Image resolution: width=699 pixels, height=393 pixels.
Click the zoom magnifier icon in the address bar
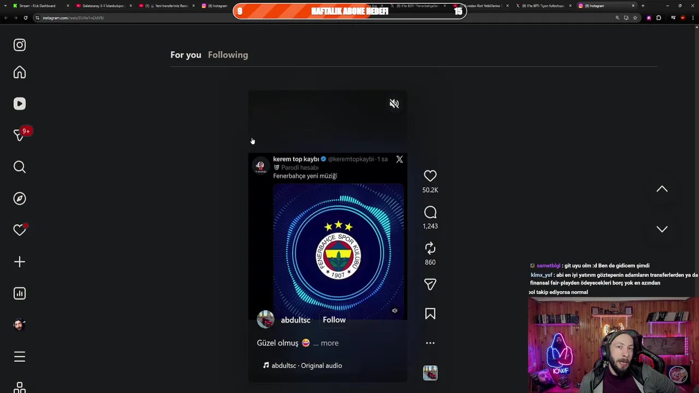(618, 17)
